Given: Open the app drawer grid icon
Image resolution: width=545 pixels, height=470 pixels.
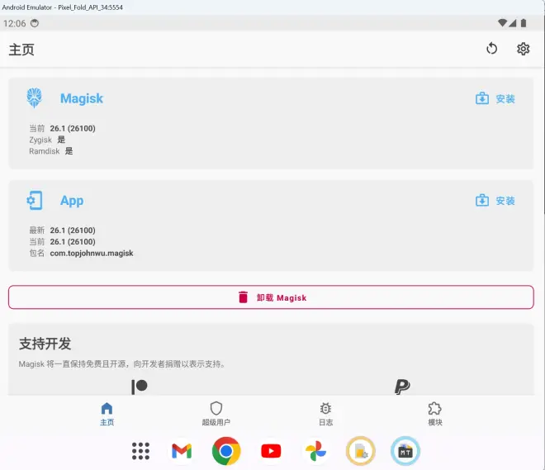Looking at the screenshot, I should point(140,451).
